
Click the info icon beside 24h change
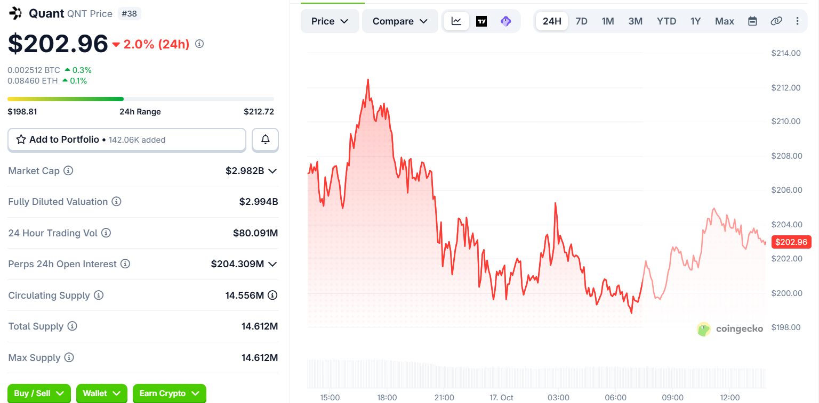199,44
